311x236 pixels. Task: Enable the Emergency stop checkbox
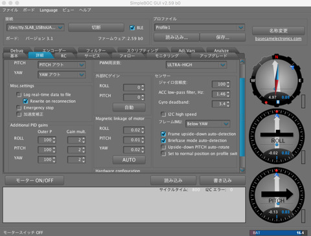[19, 107]
